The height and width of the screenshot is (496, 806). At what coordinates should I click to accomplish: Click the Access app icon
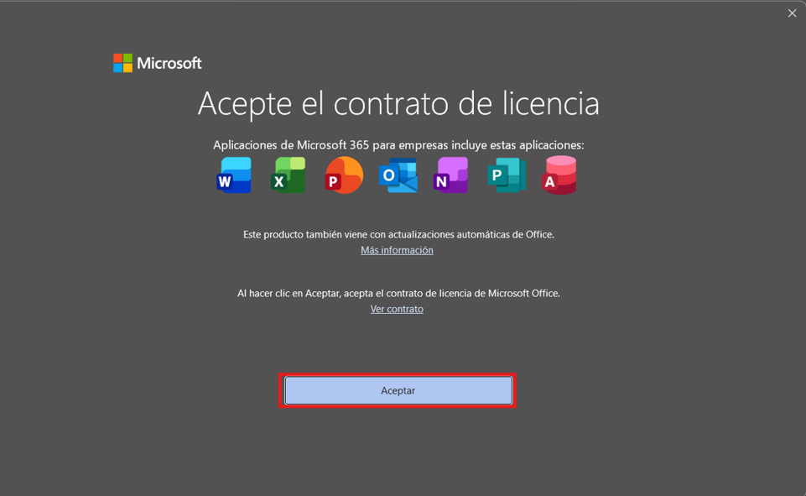click(x=559, y=175)
